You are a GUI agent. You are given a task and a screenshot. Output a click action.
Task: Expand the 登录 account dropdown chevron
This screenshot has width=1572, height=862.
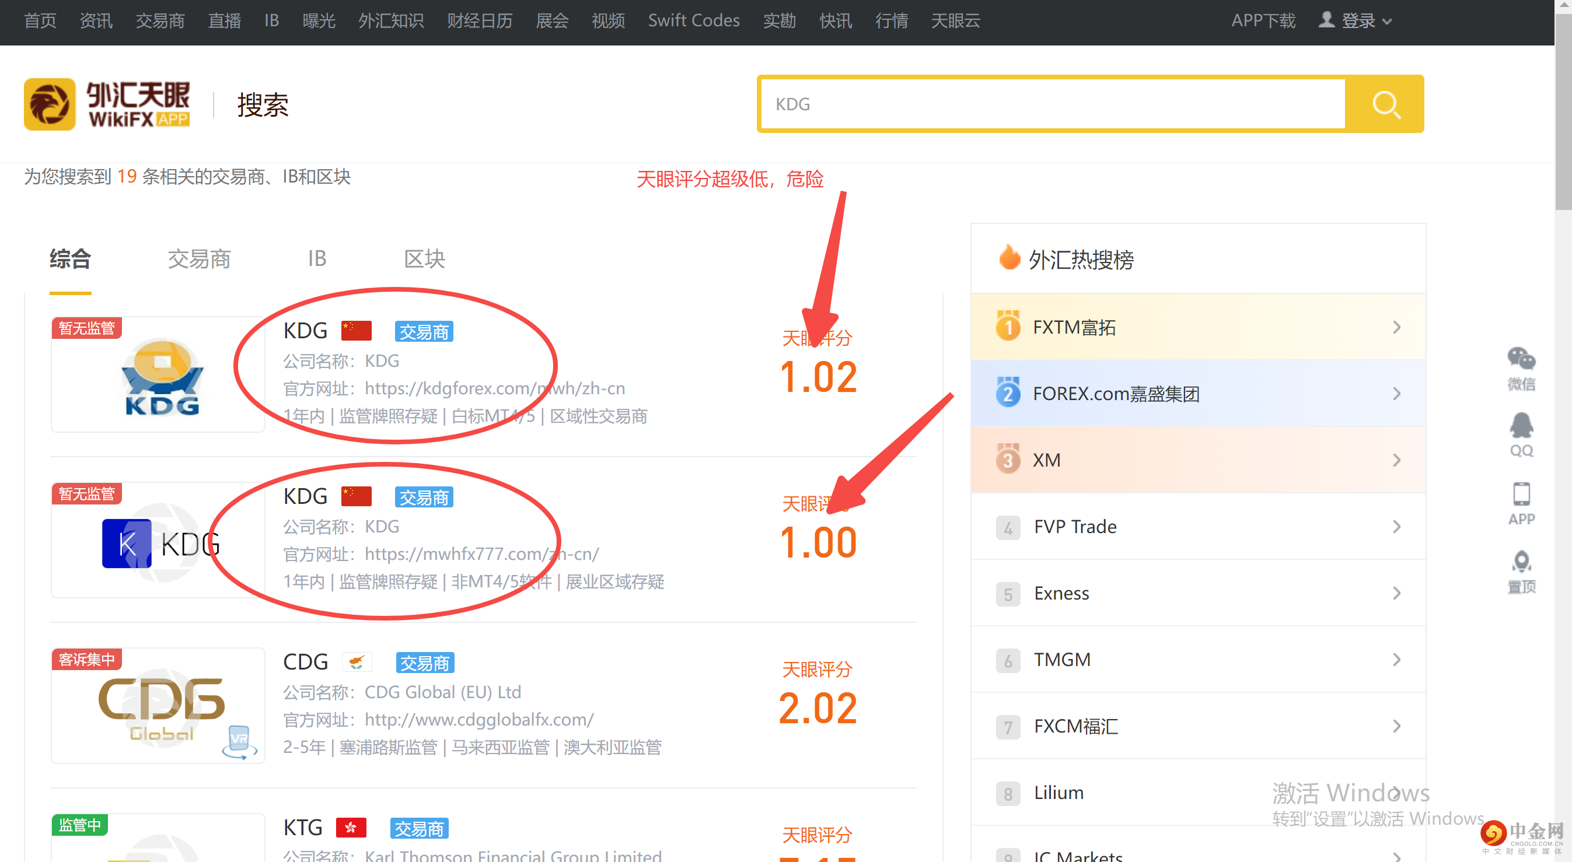coord(1389,22)
